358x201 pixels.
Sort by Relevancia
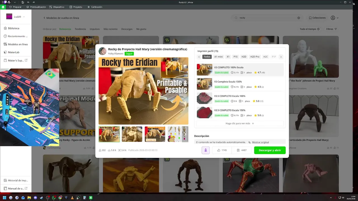pos(65,29)
